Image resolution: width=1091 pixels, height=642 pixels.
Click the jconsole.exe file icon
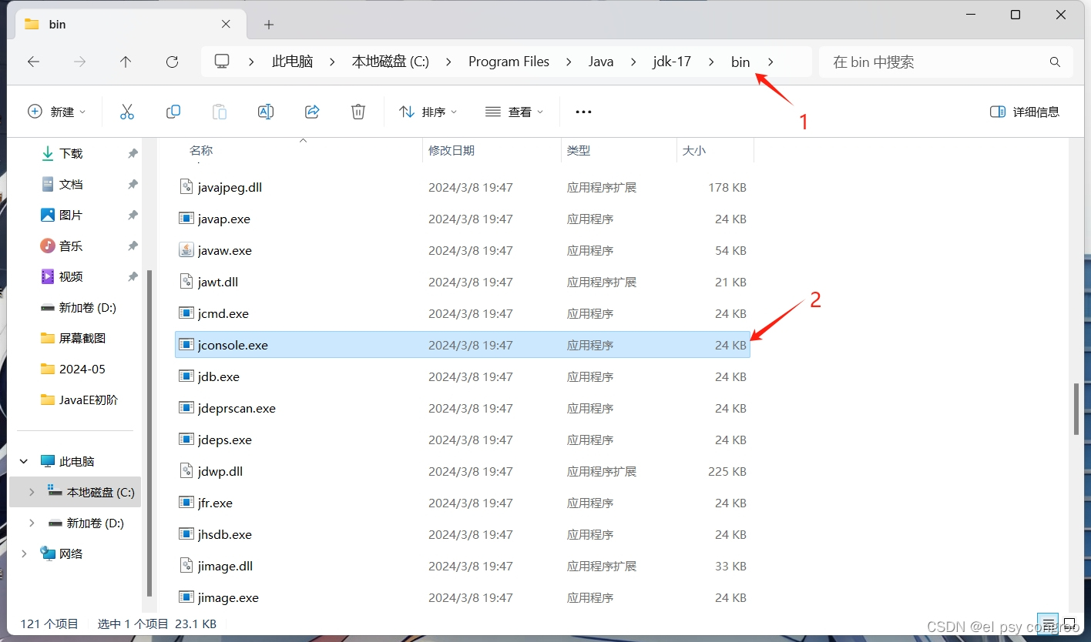click(x=186, y=345)
